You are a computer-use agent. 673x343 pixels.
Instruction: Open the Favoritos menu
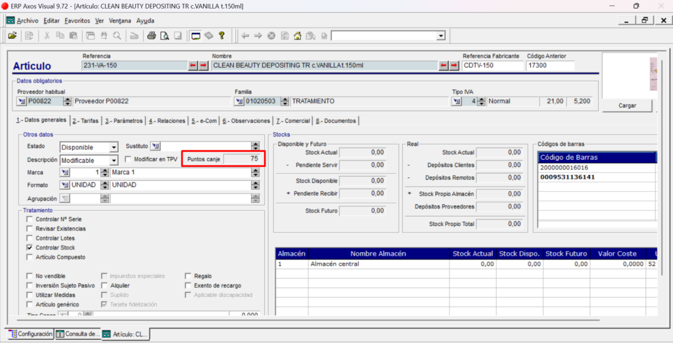tap(78, 20)
